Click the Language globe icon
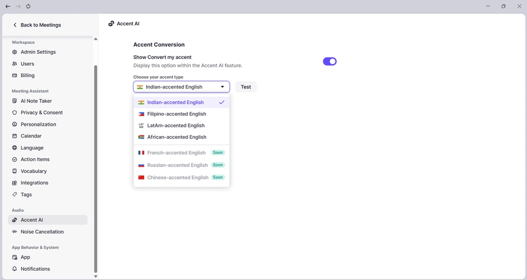Viewport: 527px width, 280px height. [14, 148]
